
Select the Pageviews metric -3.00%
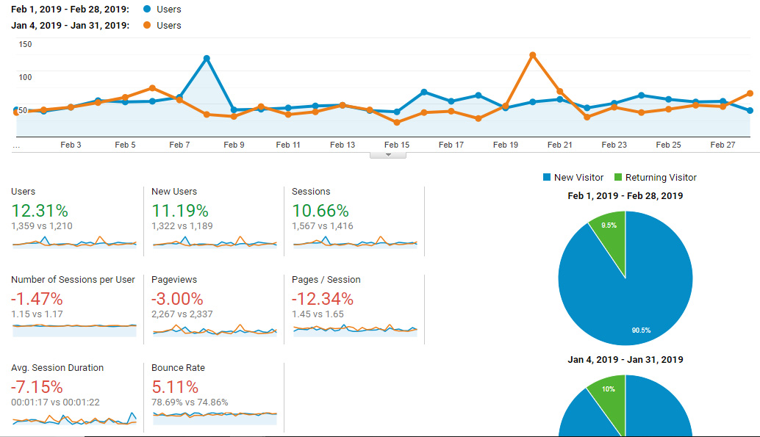tap(177, 299)
